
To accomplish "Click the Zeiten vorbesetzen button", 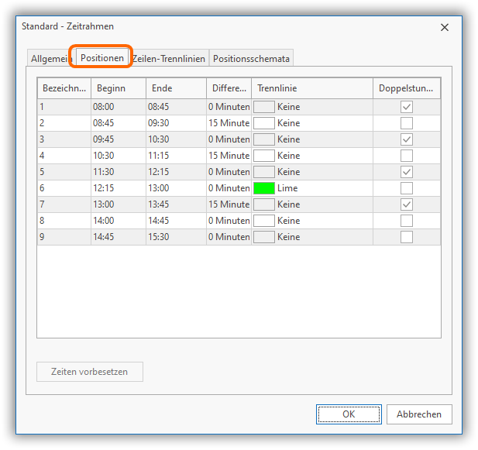I will point(90,372).
